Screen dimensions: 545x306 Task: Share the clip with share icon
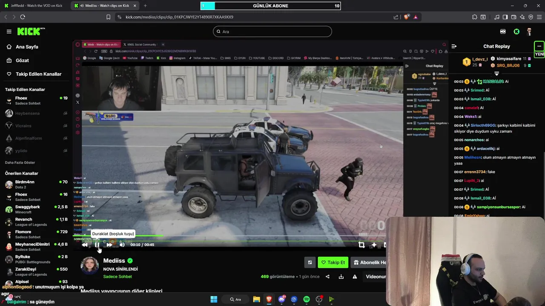click(x=327, y=277)
